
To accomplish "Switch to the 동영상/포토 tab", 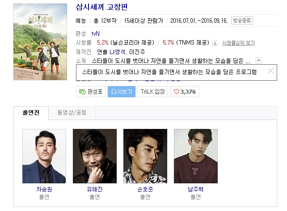I will point(72,113).
